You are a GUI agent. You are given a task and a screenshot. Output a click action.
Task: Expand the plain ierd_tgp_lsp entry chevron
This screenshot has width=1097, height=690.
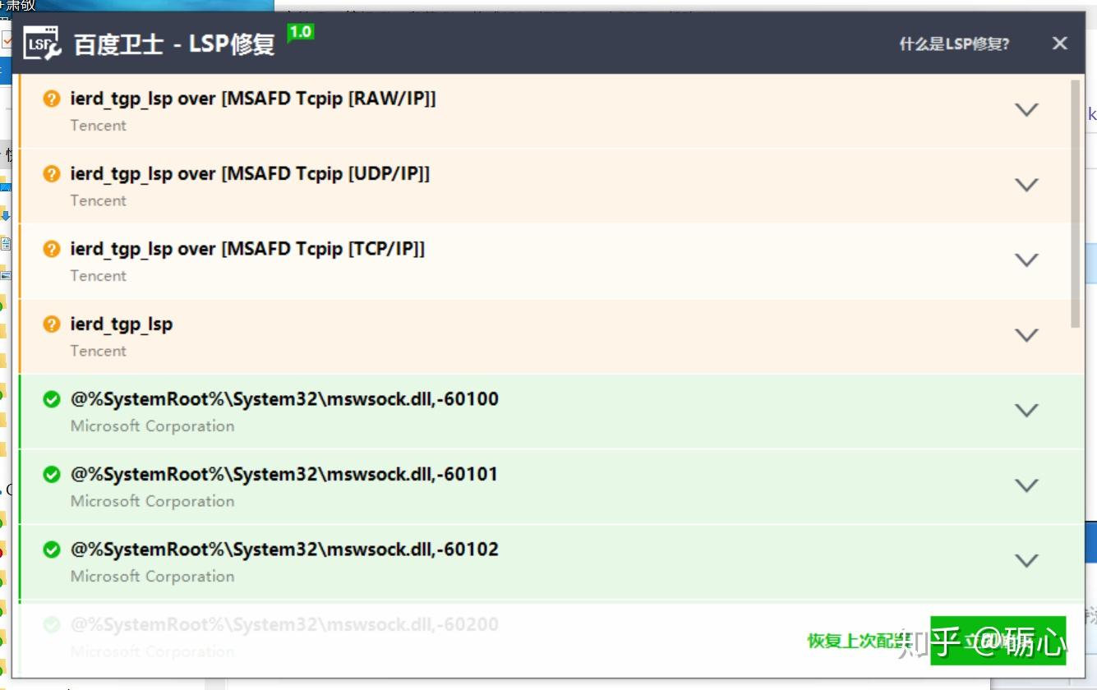[1027, 335]
